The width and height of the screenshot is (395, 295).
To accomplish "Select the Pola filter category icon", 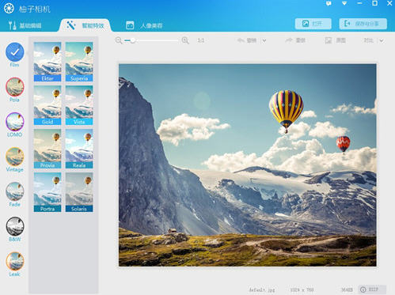I will click(x=15, y=87).
